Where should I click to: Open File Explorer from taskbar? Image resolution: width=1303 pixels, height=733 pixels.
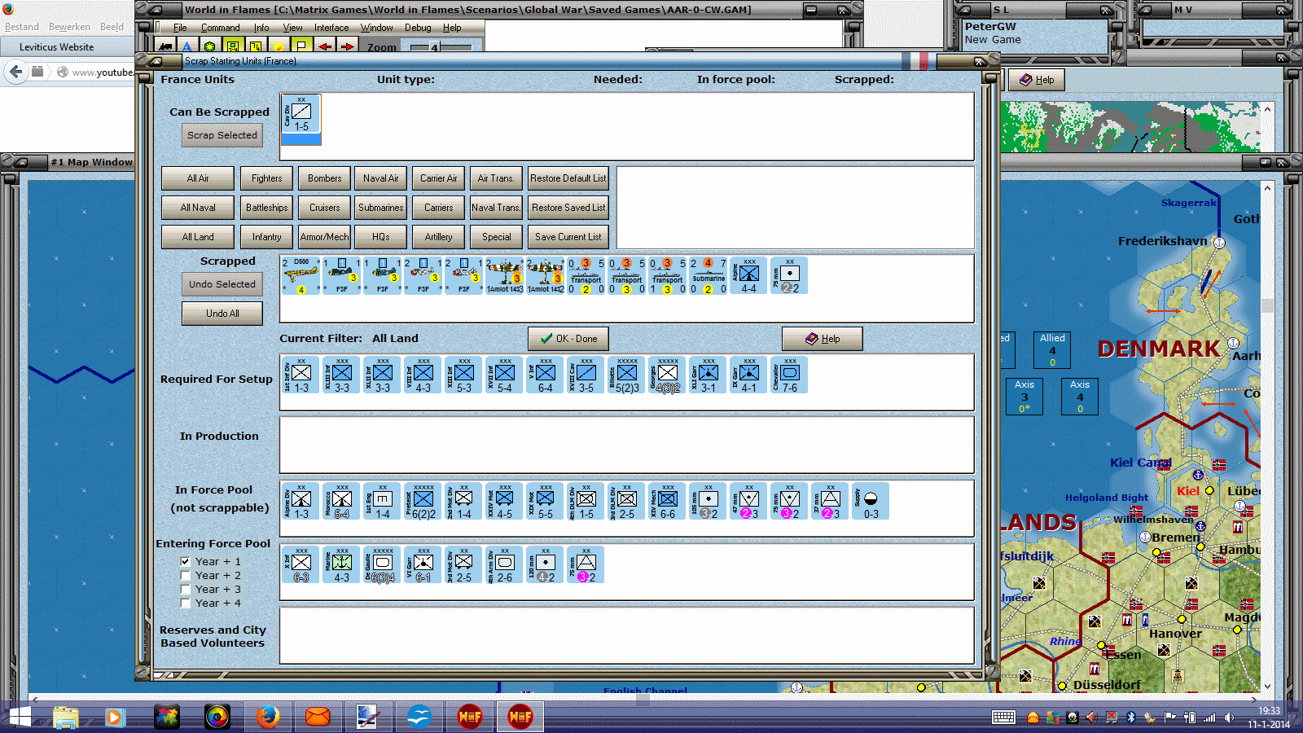point(67,717)
